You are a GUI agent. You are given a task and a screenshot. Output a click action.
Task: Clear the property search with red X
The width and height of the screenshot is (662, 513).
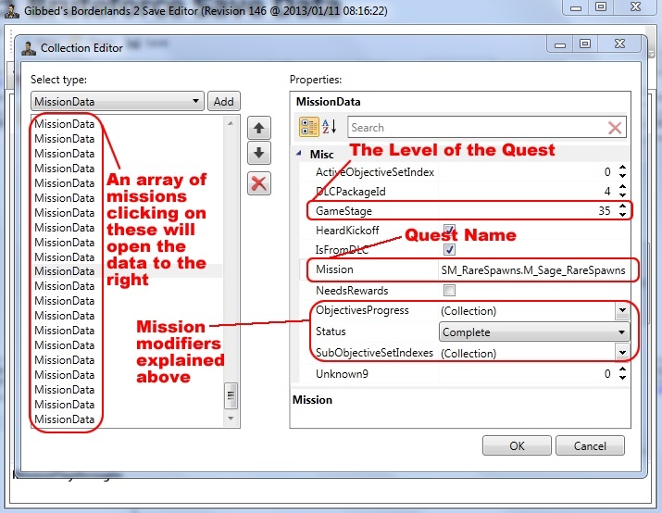[614, 128]
